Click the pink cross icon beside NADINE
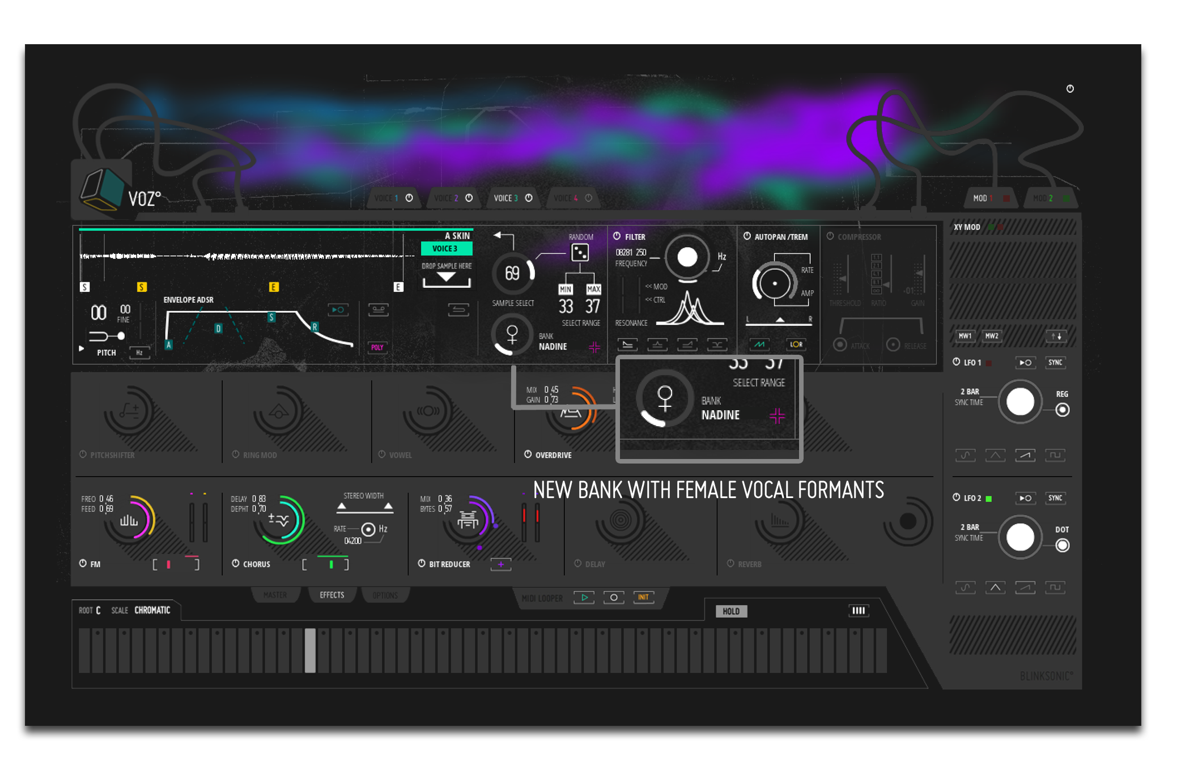1181x765 pixels. [594, 347]
